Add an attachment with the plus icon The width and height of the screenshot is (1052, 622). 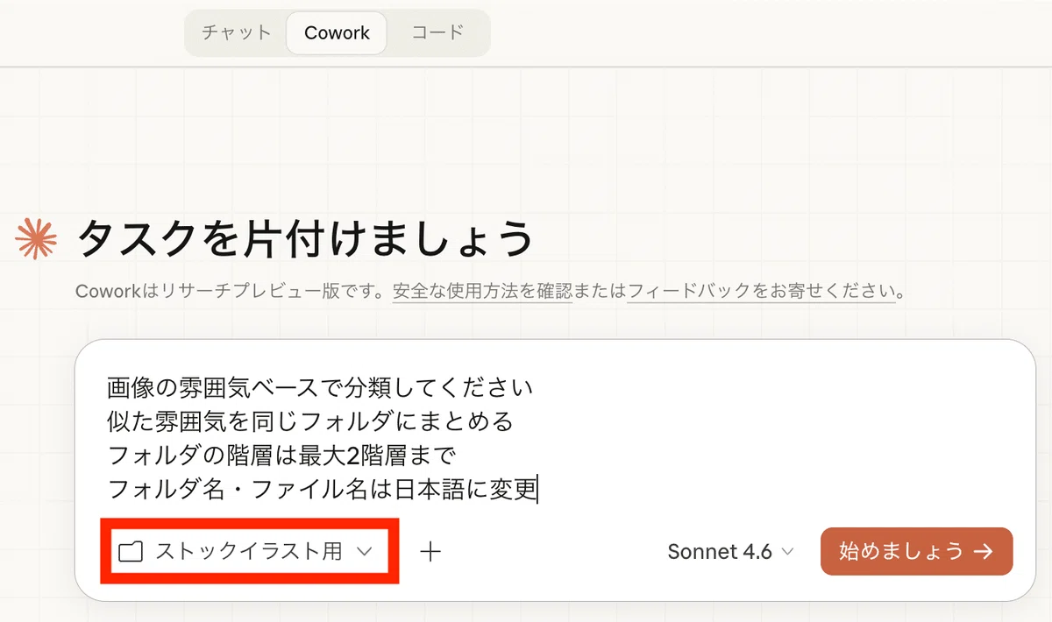pyautogui.click(x=430, y=551)
